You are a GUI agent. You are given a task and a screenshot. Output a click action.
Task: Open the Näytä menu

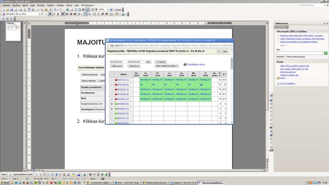25,5
